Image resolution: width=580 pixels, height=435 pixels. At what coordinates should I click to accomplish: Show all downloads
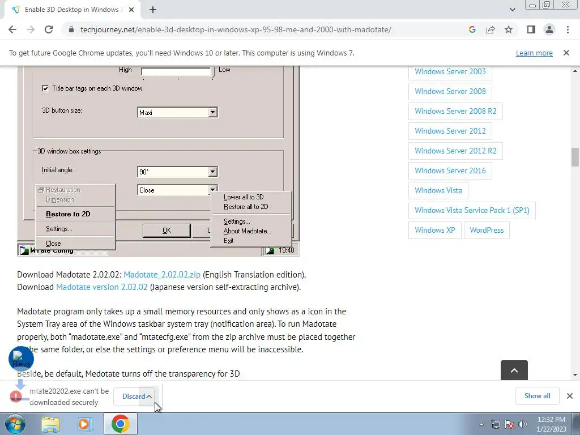tap(537, 396)
